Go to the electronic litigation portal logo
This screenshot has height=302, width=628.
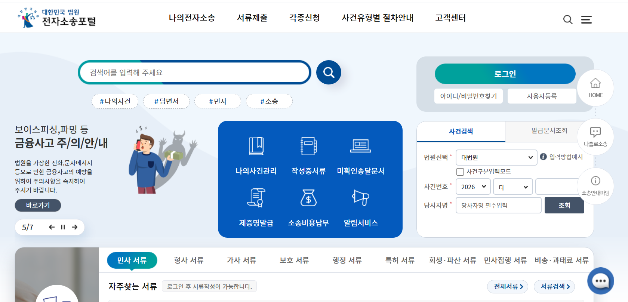56,18
